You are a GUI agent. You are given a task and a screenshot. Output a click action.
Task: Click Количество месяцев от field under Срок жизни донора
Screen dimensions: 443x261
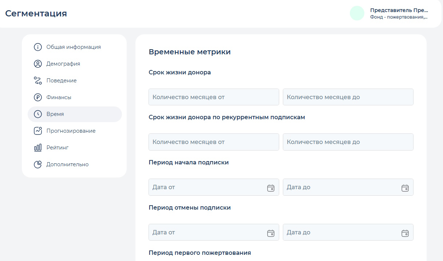[213, 97]
